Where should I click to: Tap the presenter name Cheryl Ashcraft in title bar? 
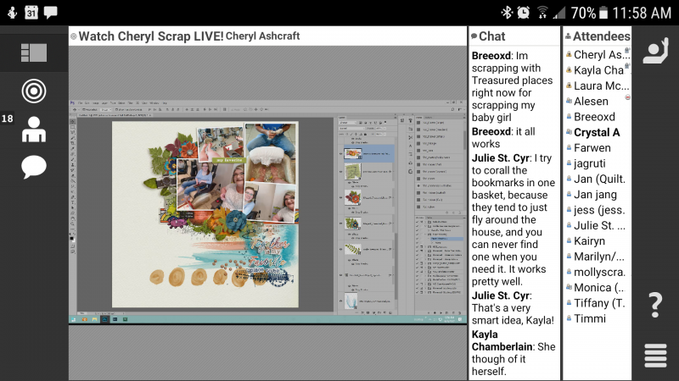point(262,36)
